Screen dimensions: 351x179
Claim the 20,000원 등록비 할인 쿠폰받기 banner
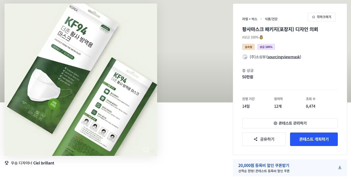[x=290, y=168]
